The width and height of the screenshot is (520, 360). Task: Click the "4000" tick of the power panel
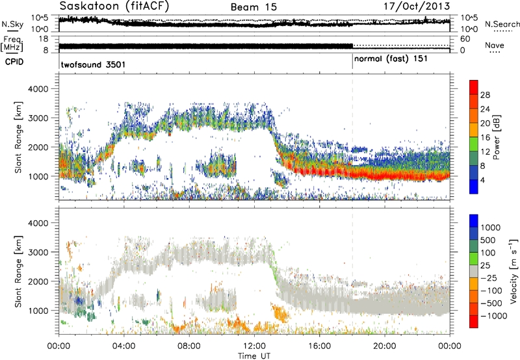[x=40, y=89]
